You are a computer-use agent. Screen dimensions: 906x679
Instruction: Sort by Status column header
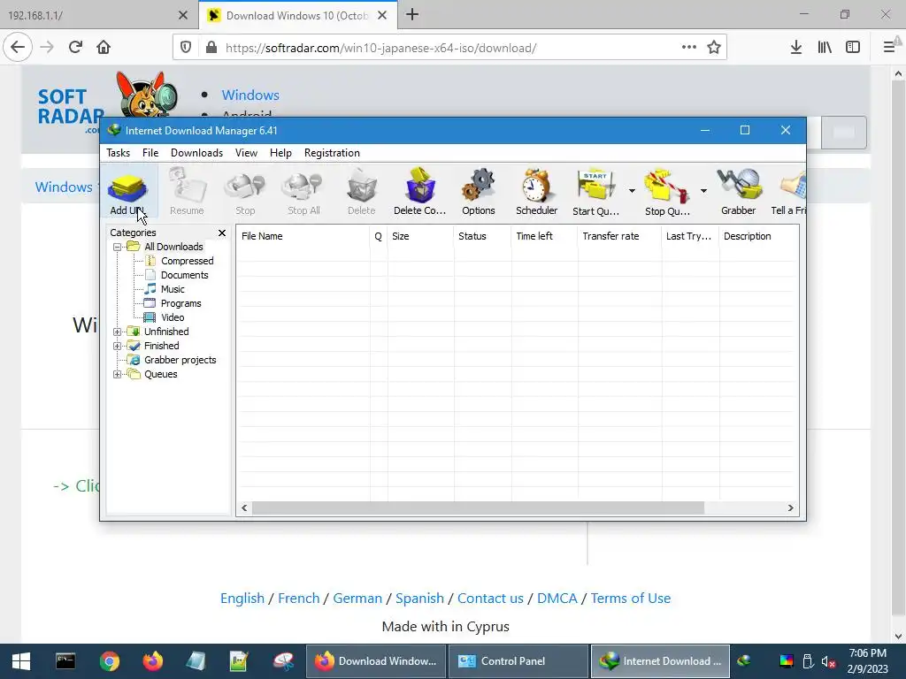pyautogui.click(x=482, y=236)
